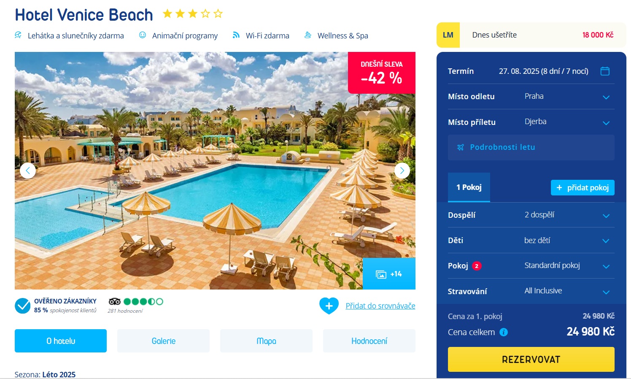
Task: Click the heart plus compare icon
Action: pyautogui.click(x=329, y=306)
